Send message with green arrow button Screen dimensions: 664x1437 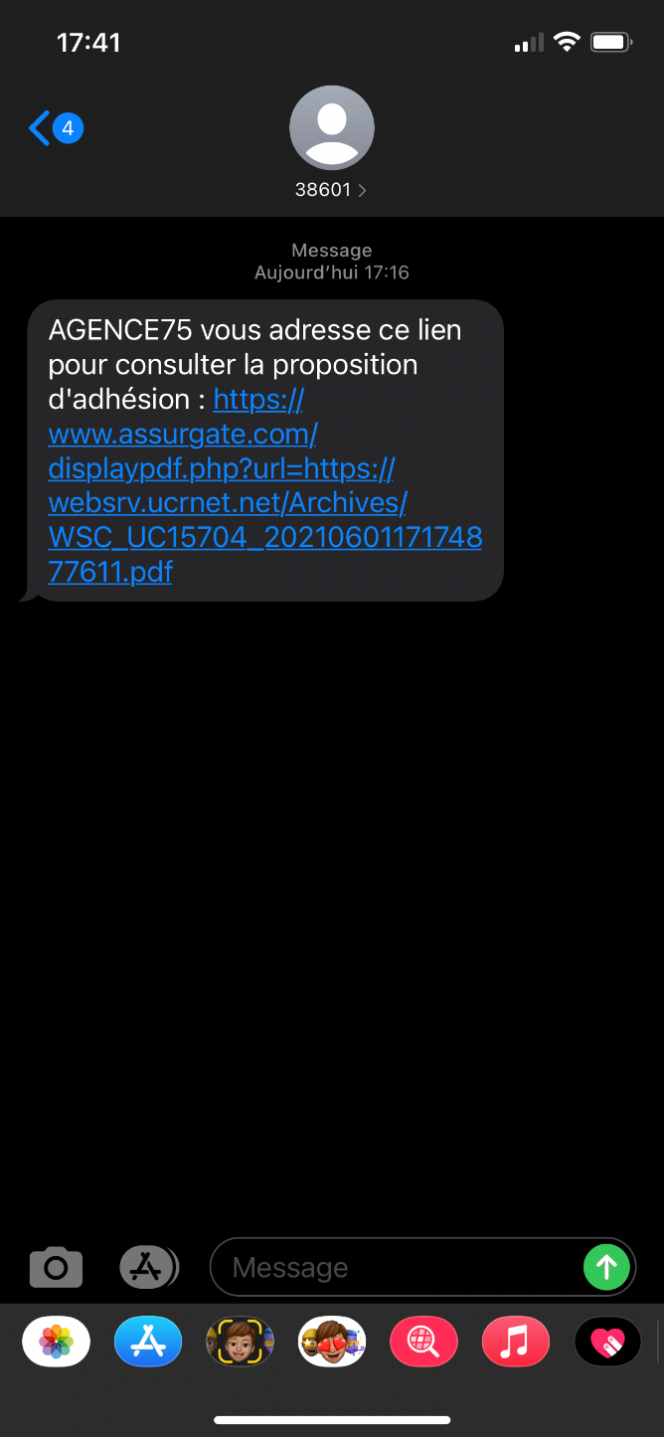point(606,1267)
